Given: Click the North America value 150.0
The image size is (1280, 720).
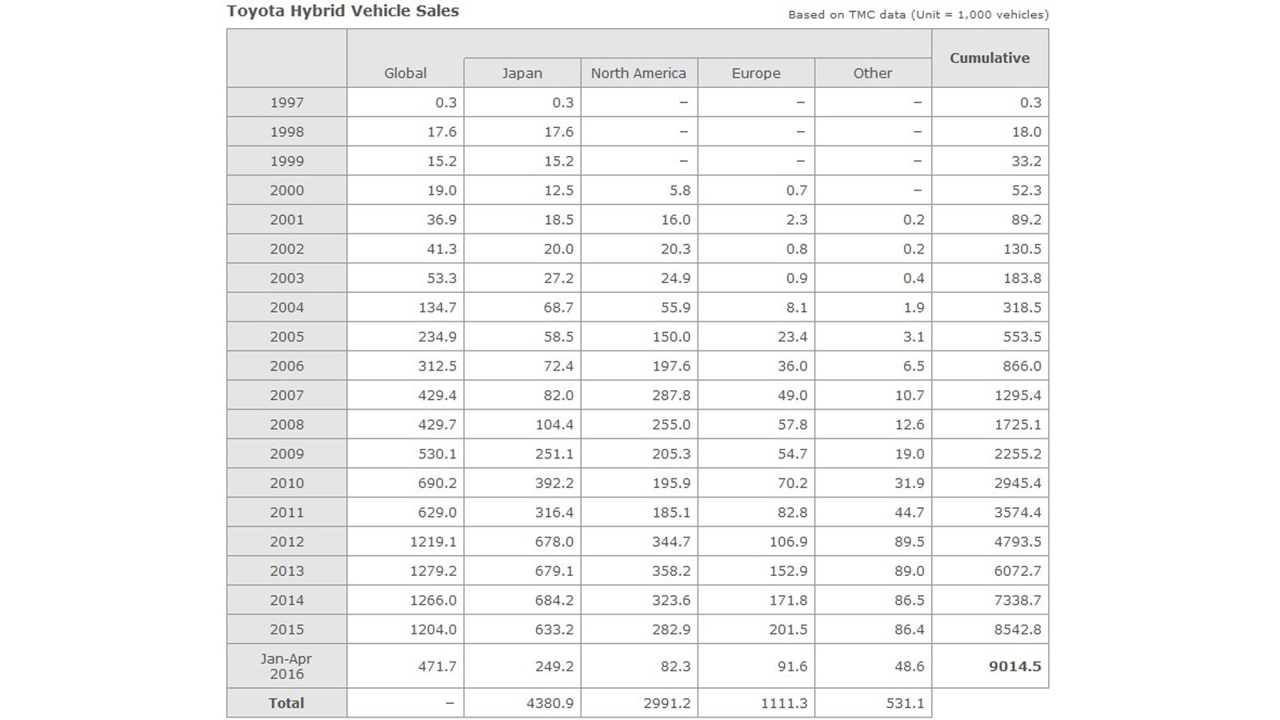Looking at the screenshot, I should coord(671,337).
